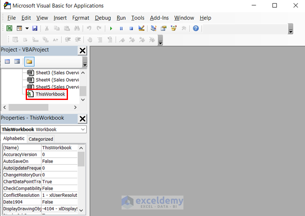Select ThisWorkbook in project tree

point(47,94)
